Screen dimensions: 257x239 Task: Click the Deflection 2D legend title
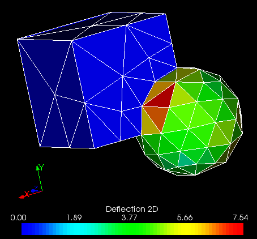click(x=132, y=209)
